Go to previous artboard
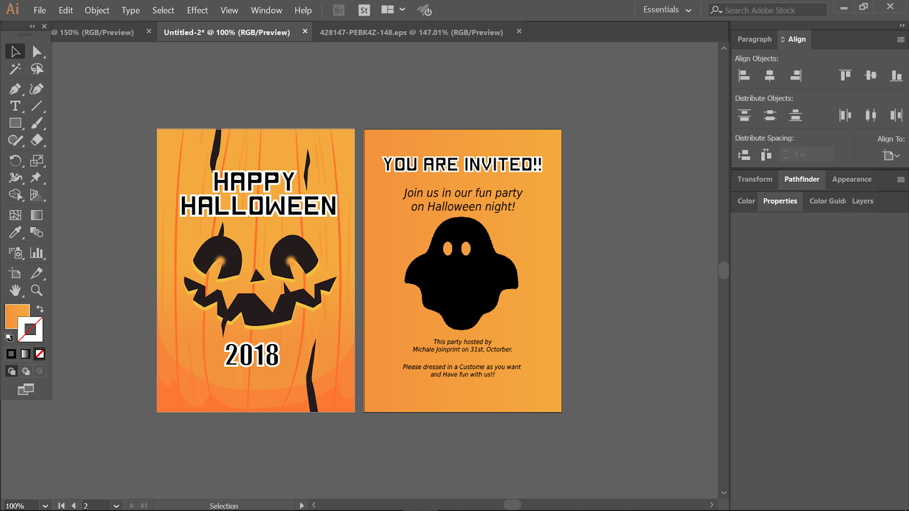Screen dimensions: 909x511 click(73, 506)
